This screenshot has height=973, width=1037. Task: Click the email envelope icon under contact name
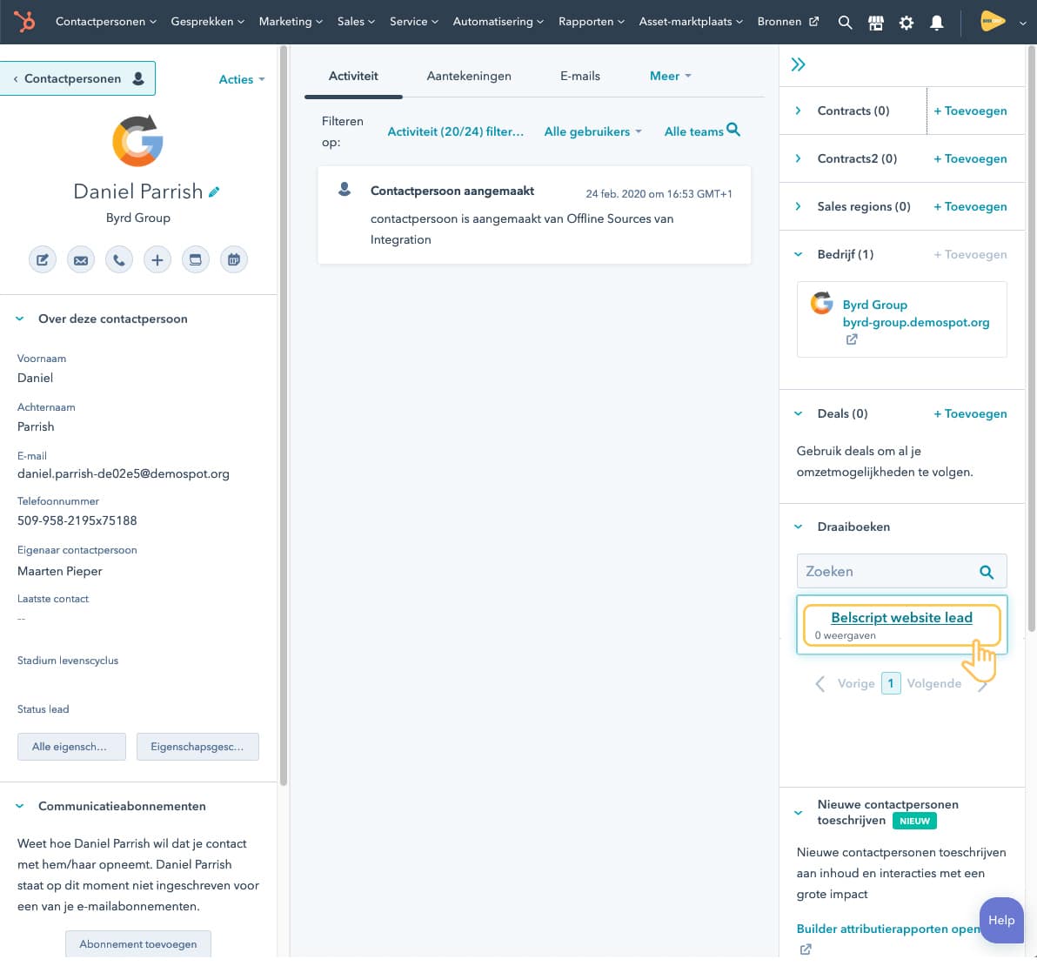coord(81,260)
